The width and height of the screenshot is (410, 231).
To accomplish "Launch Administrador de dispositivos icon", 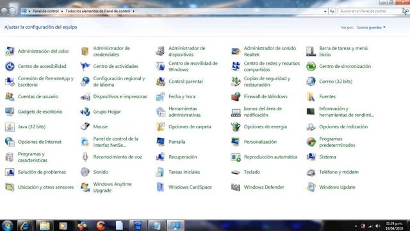I will click(x=161, y=51).
